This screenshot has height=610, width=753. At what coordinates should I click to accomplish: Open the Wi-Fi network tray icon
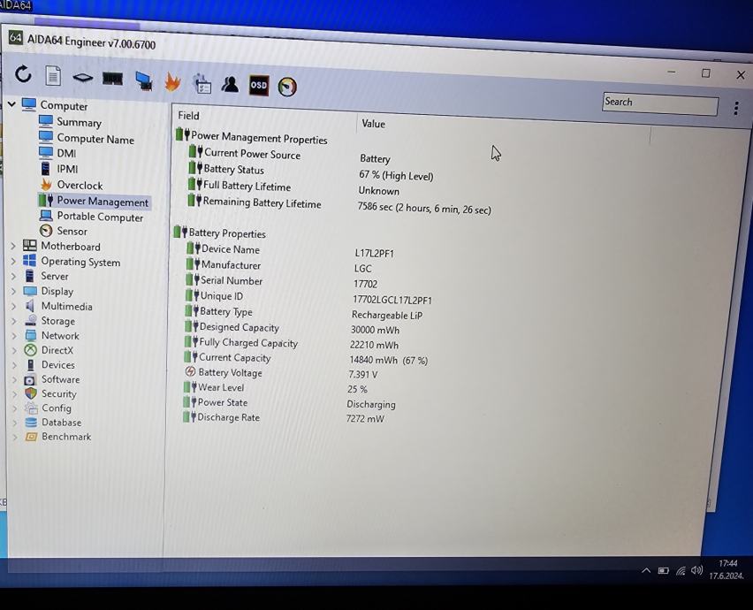coord(681,571)
